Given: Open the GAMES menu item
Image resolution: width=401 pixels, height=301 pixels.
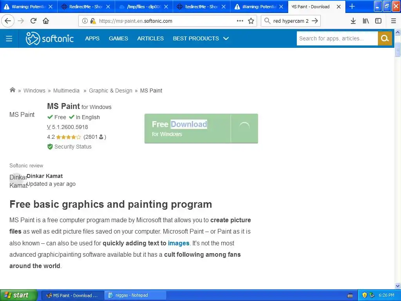Looking at the screenshot, I should point(118,38).
